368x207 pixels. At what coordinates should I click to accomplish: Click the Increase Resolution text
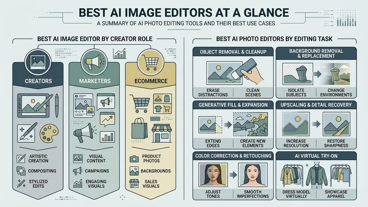coord(296,143)
